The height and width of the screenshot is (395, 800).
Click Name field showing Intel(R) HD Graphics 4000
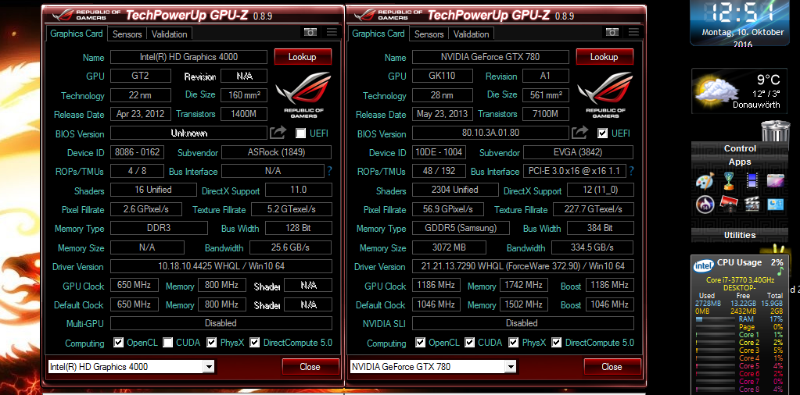point(188,57)
